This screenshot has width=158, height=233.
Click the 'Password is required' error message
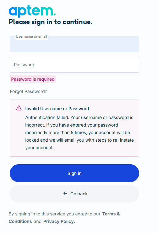point(33,79)
